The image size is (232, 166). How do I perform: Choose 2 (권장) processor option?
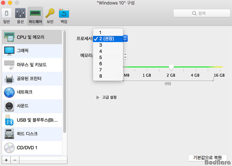[108, 39]
